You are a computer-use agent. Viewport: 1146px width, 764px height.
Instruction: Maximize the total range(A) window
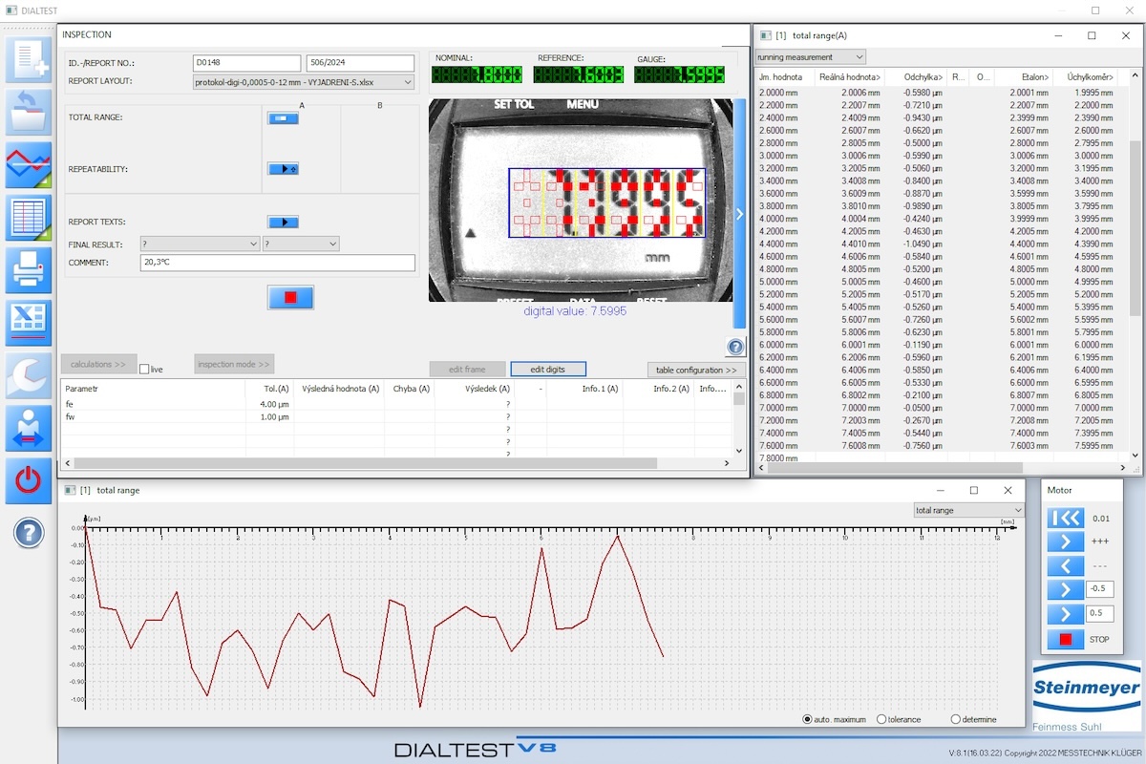pos(1092,35)
